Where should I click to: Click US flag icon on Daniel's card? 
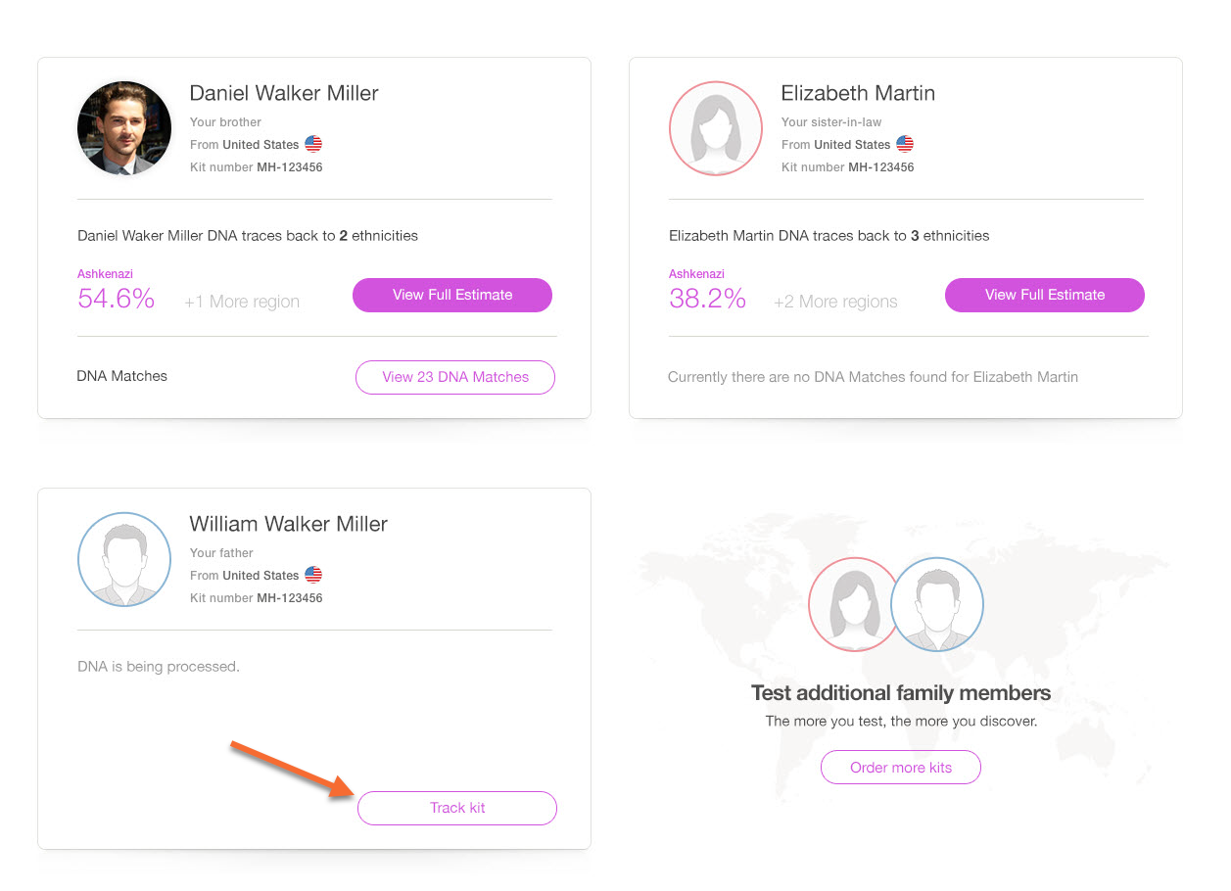click(313, 144)
